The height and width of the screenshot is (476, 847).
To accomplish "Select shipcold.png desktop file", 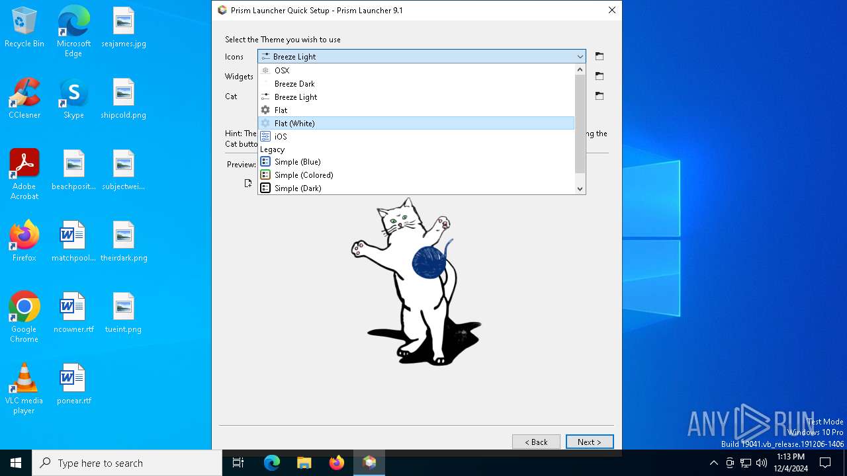I will [124, 99].
